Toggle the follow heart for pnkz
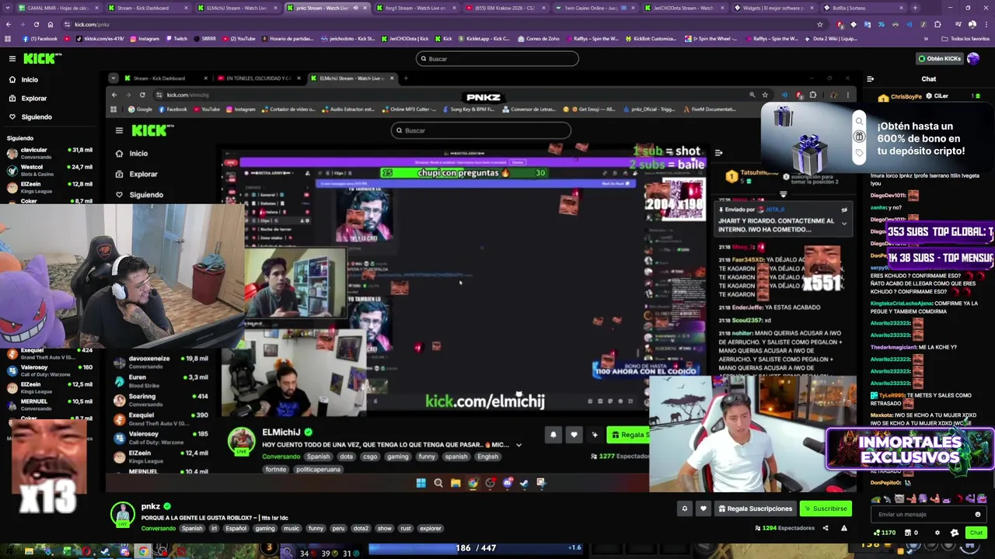This screenshot has width=995, height=559. 703,509
